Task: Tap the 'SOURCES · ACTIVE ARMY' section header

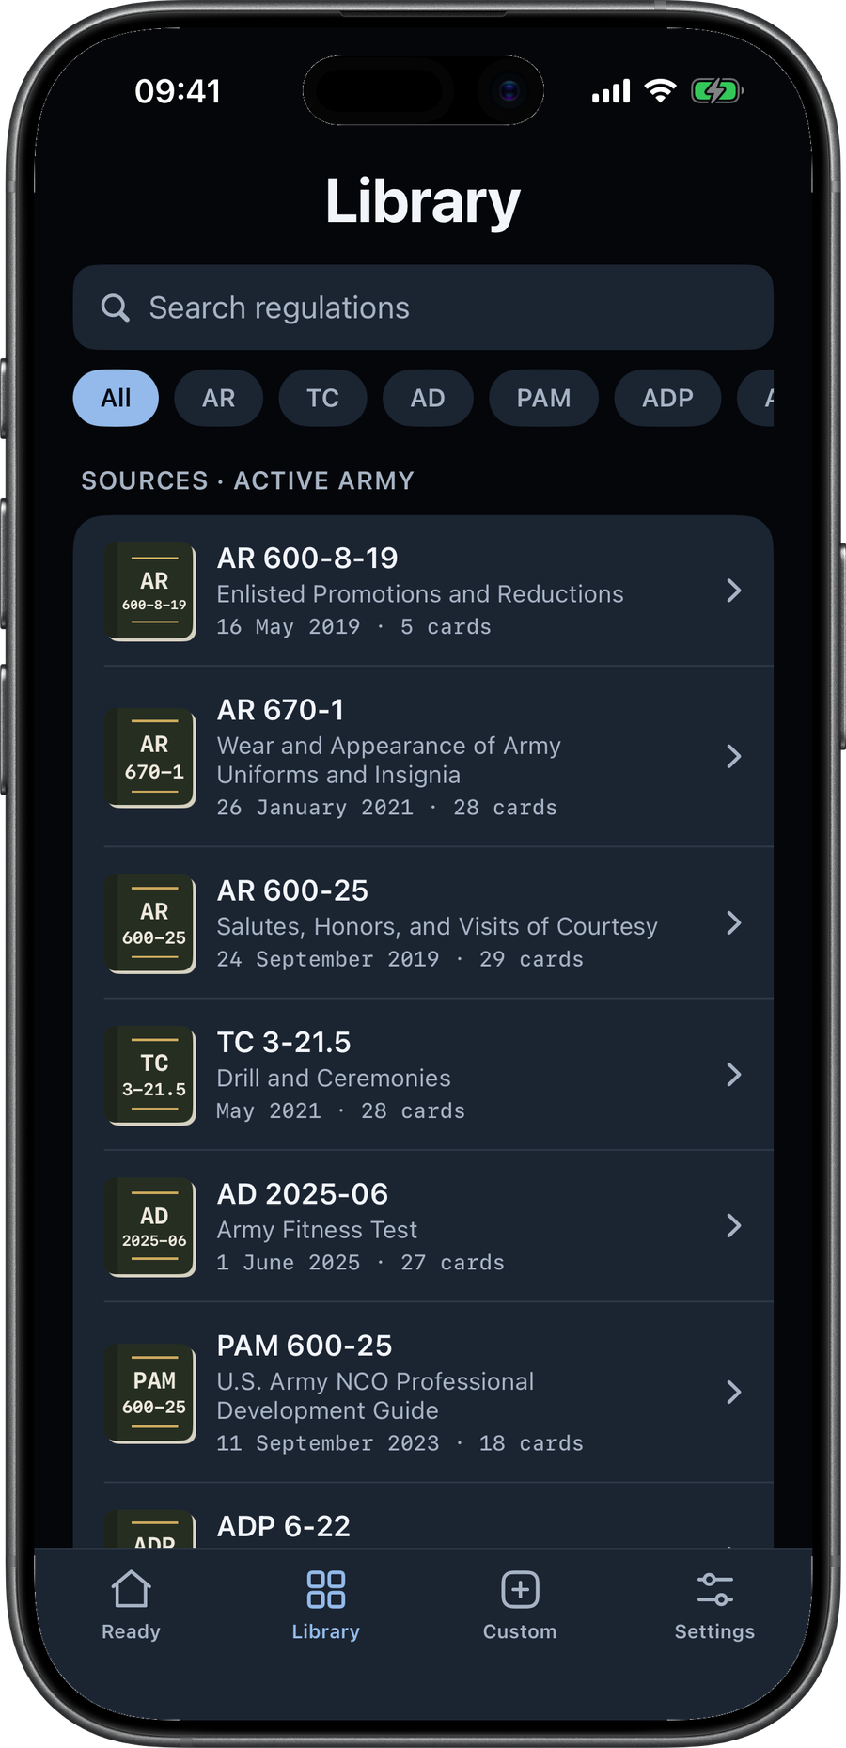Action: click(247, 480)
